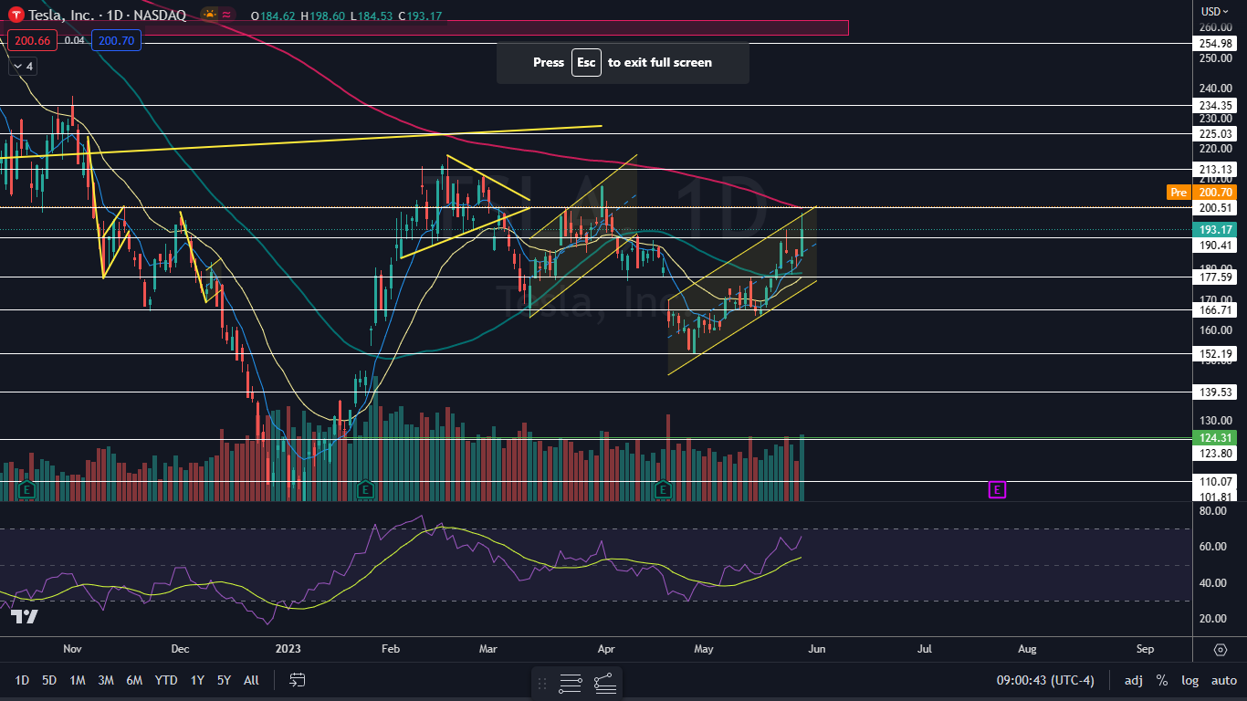Viewport: 1247px width, 701px height.
Task: Click the 2023 label on time axis
Action: (287, 649)
